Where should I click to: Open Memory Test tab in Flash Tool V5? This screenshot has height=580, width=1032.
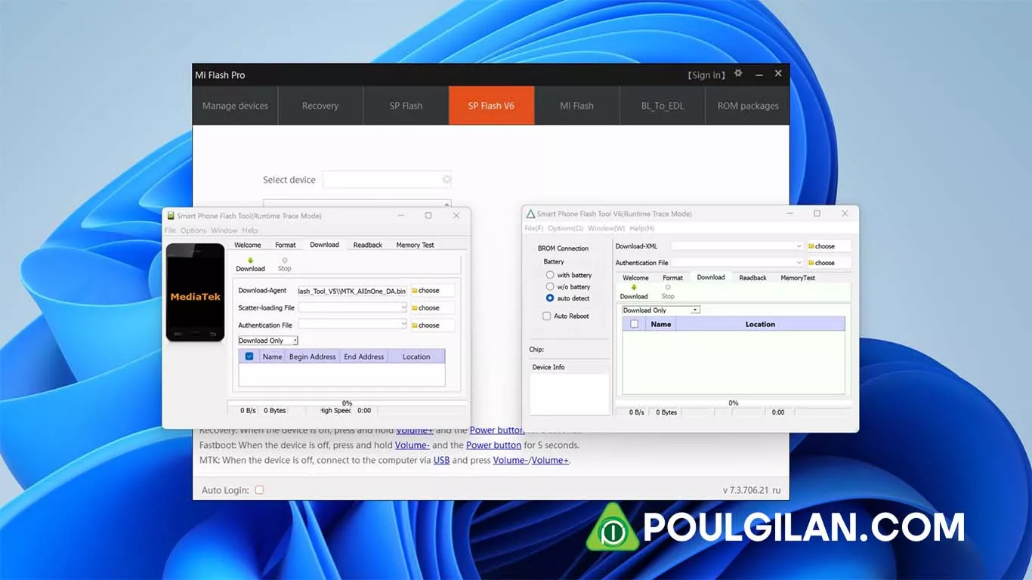coord(415,245)
